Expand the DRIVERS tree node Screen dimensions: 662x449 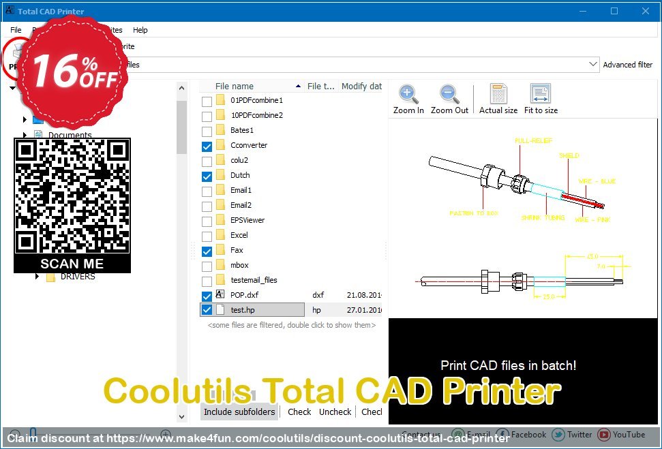click(37, 277)
